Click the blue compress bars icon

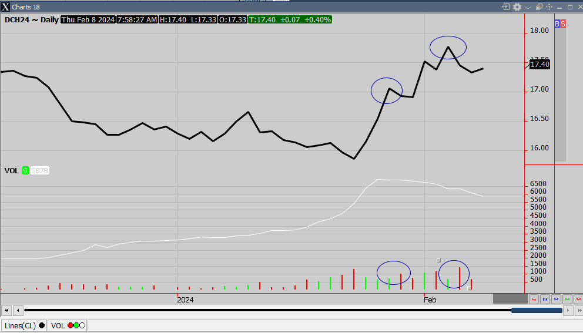tap(556, 299)
